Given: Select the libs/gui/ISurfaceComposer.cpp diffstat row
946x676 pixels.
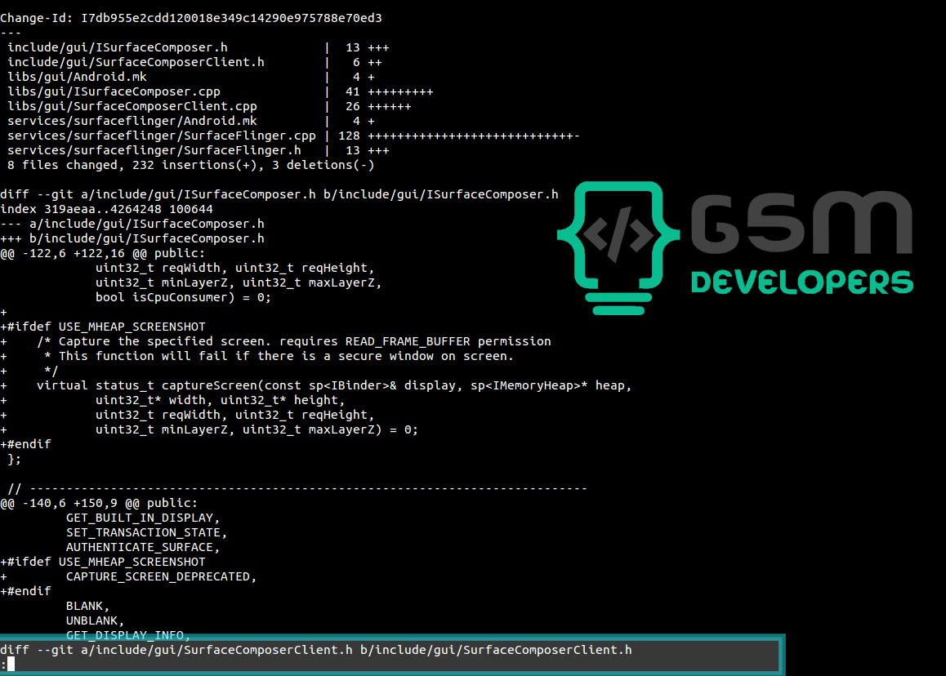Looking at the screenshot, I should pos(221,91).
